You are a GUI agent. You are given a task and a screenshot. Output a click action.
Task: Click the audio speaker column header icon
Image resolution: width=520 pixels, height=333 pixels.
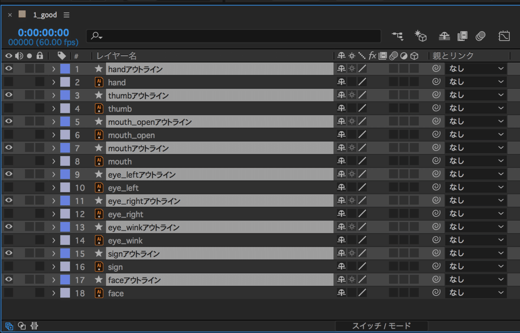[x=19, y=55]
